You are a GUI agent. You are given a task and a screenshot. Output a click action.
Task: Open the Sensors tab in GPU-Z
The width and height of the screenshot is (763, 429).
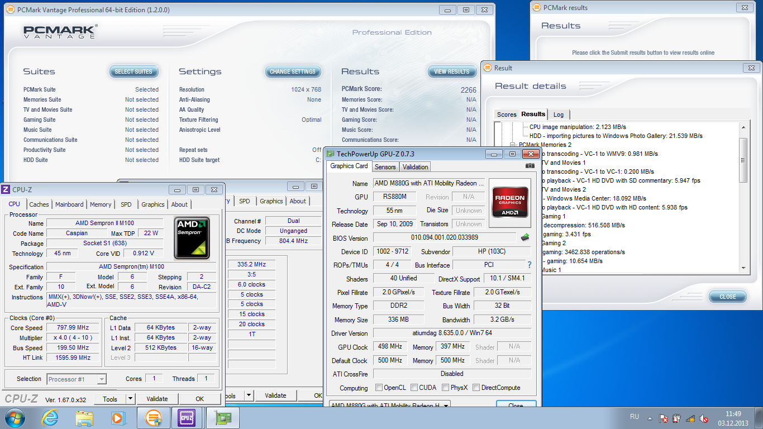pyautogui.click(x=385, y=166)
